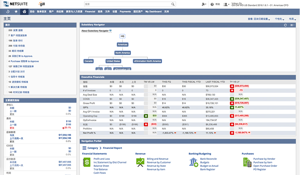The height and width of the screenshot is (175, 300).
Task: Open the recent records clock icon
Action: click(8, 12)
